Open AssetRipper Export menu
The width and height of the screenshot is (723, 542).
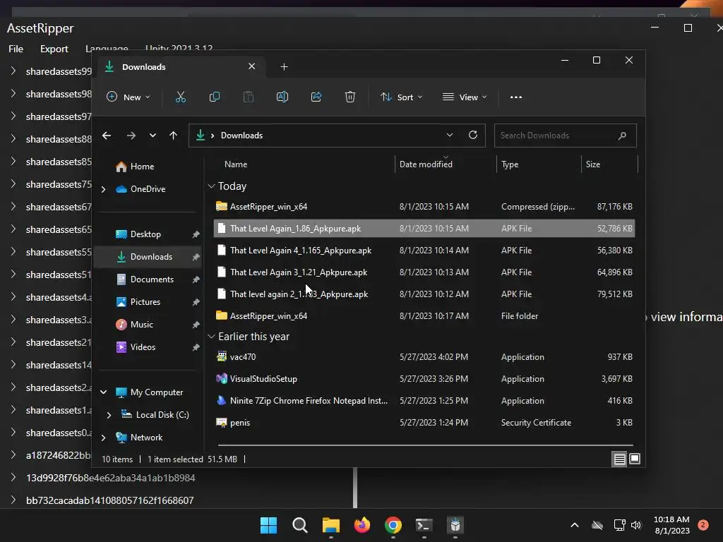pyautogui.click(x=54, y=49)
